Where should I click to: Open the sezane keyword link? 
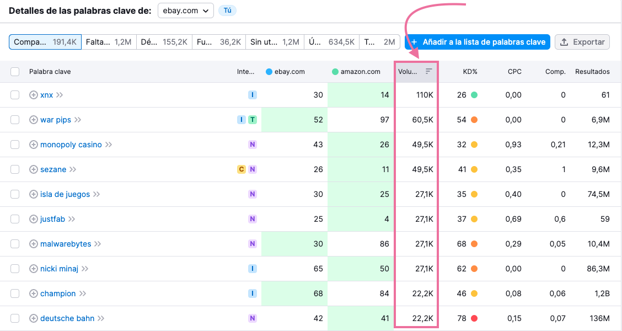(52, 169)
